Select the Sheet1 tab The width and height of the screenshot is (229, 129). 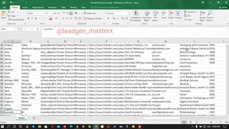tap(22, 118)
